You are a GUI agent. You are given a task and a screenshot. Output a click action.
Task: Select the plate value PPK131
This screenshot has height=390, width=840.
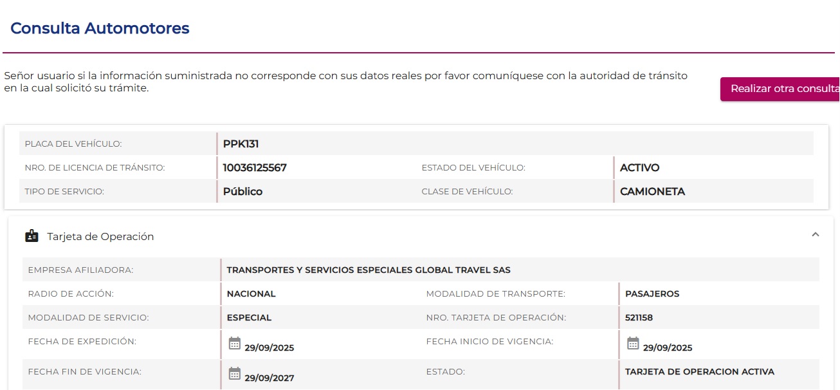click(241, 144)
